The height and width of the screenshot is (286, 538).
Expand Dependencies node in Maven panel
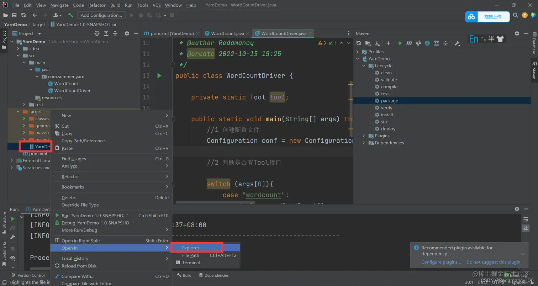pyautogui.click(x=364, y=143)
